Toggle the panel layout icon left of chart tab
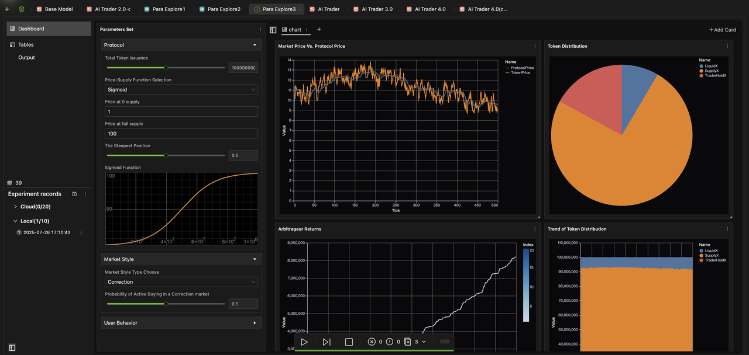 (273, 30)
